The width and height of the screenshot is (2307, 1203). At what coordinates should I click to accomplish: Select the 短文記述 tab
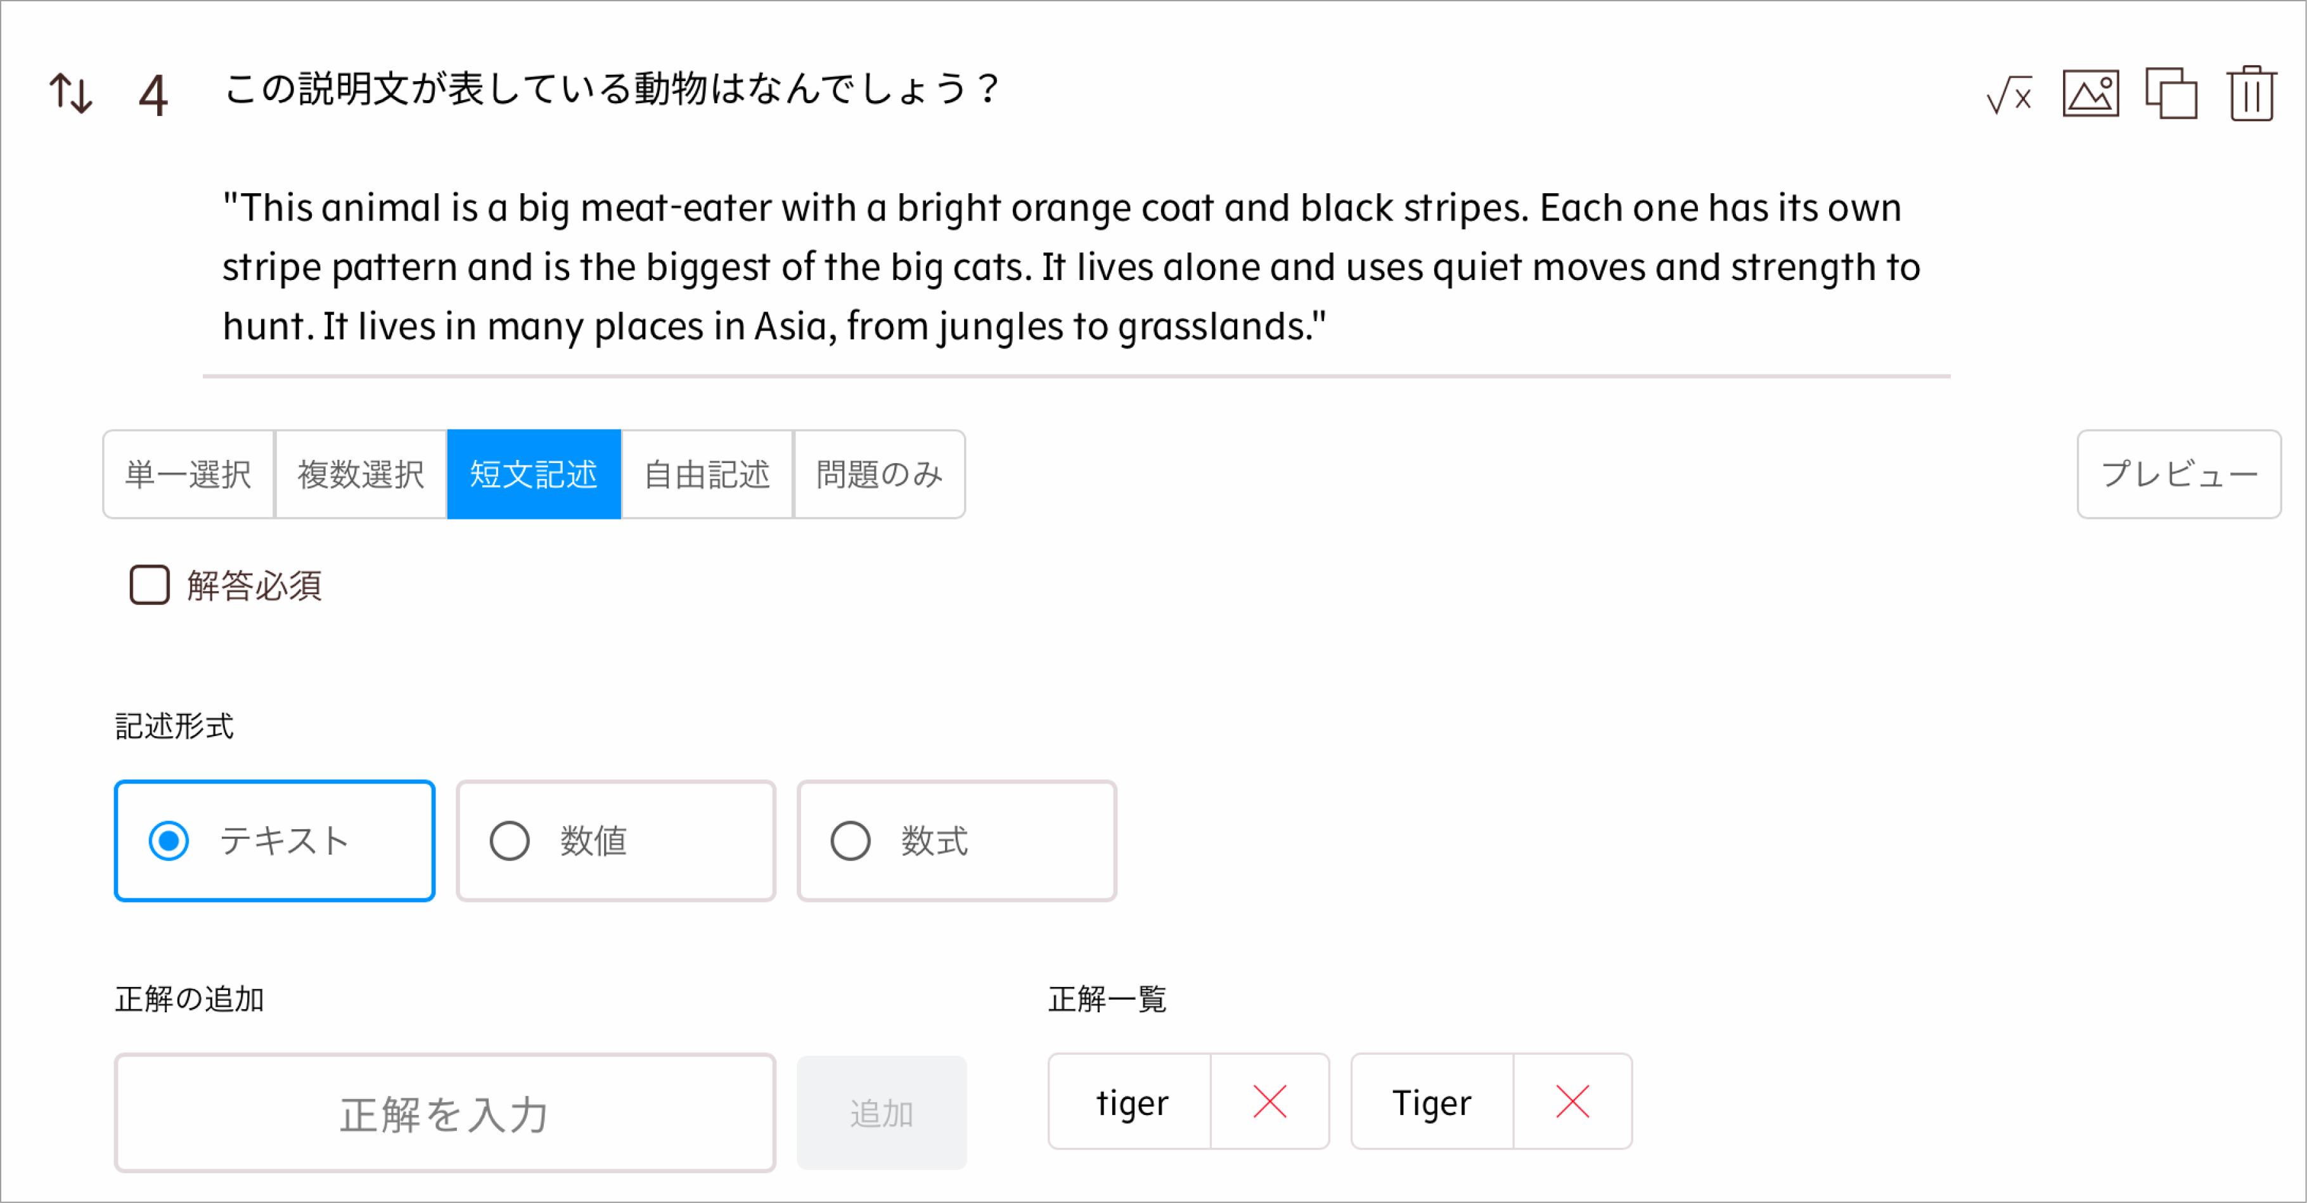click(x=534, y=474)
